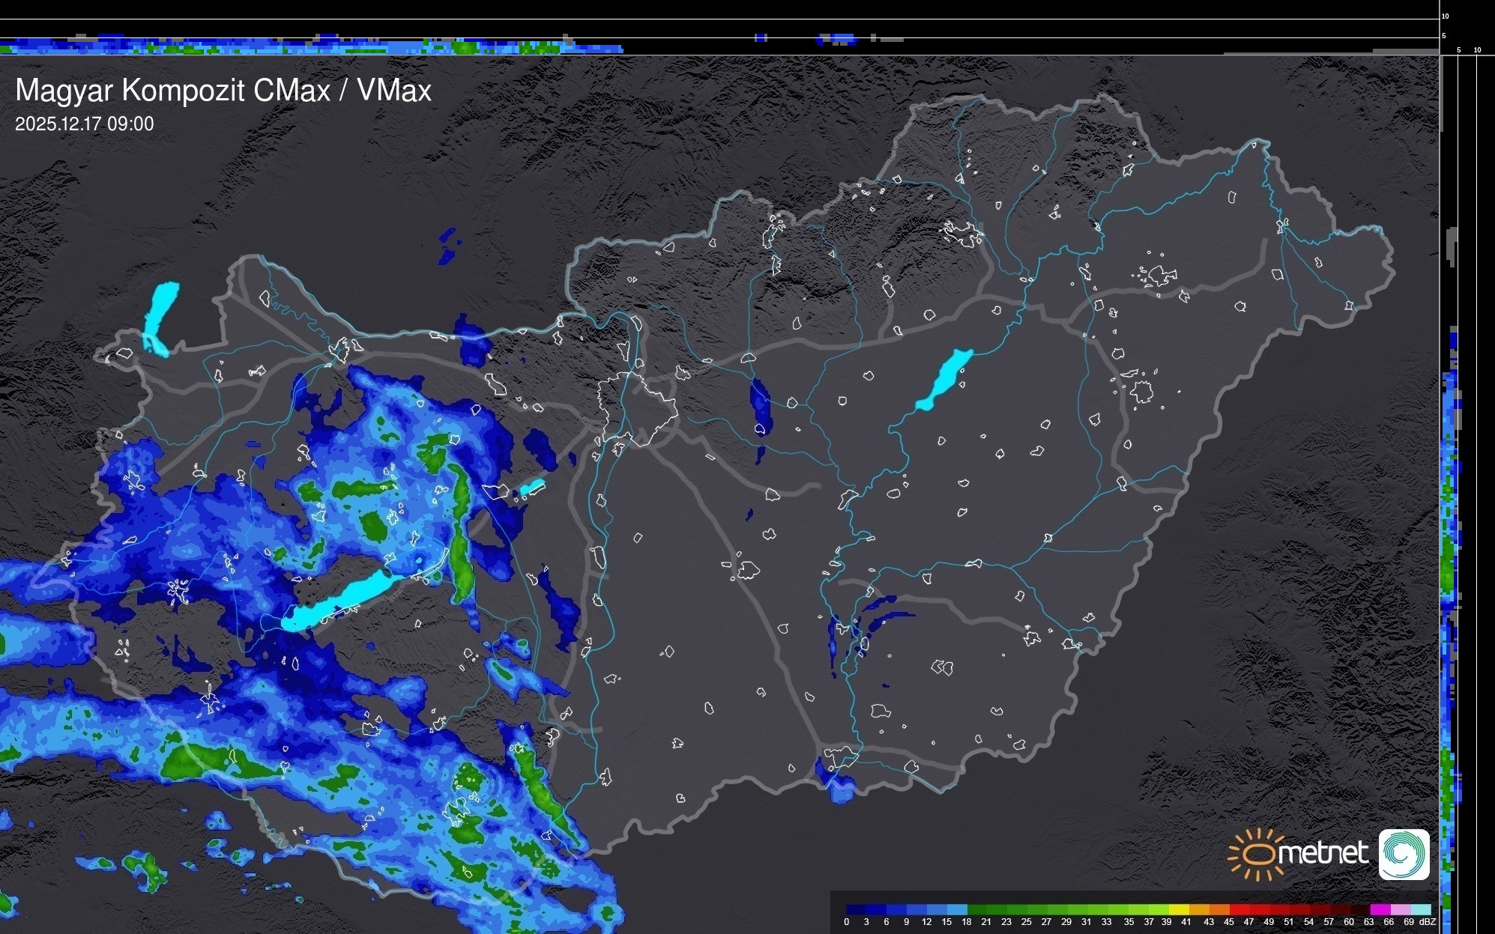
Task: Pick the dark navy 0 dBZ swatch
Action: pos(857,909)
